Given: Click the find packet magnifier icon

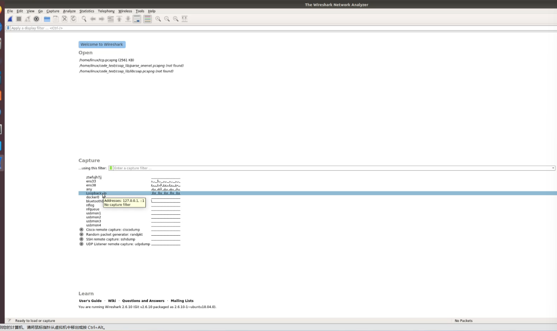Looking at the screenshot, I should [x=84, y=19].
